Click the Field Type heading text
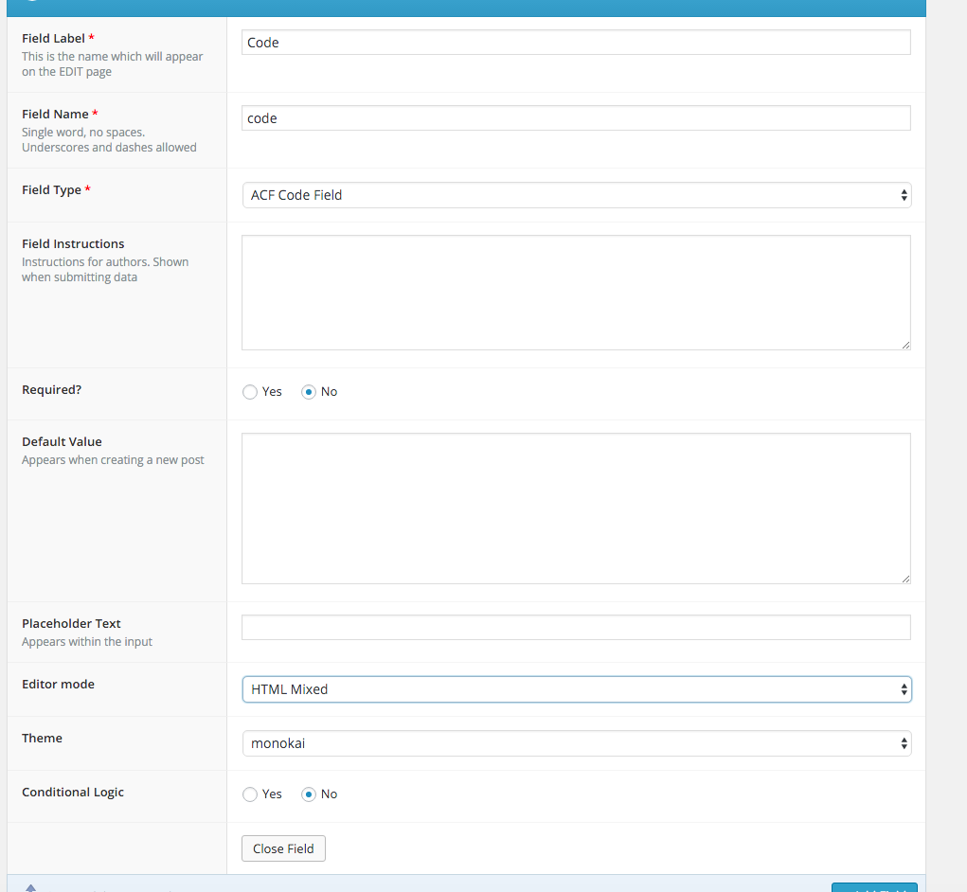The height and width of the screenshot is (892, 967). click(51, 190)
